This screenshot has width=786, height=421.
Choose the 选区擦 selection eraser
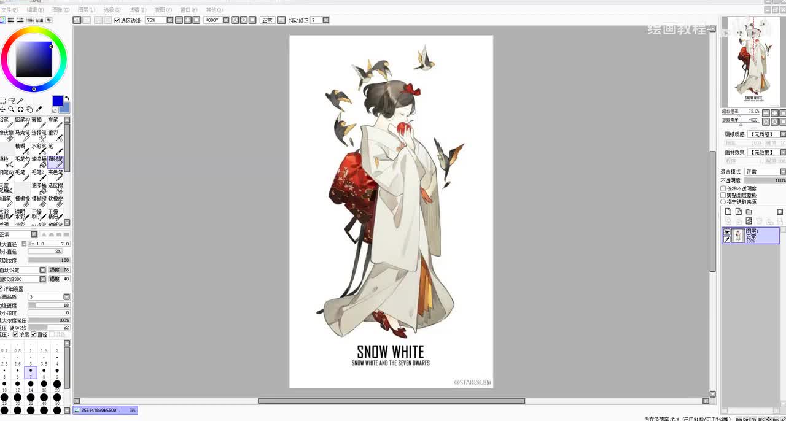(x=55, y=188)
